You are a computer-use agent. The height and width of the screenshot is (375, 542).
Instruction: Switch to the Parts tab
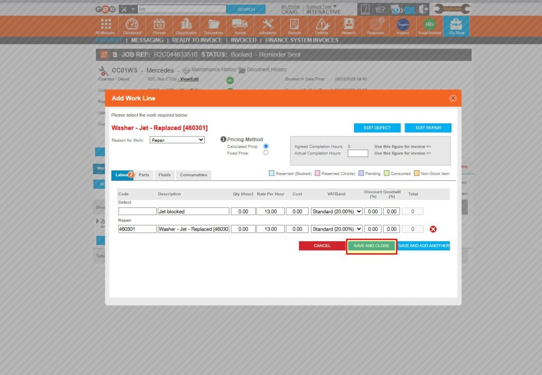[x=143, y=175]
